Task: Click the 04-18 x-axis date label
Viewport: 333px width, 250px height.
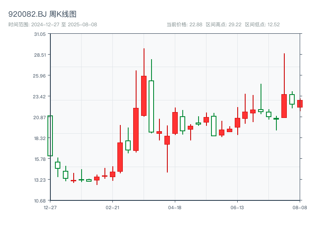Action: click(175, 207)
